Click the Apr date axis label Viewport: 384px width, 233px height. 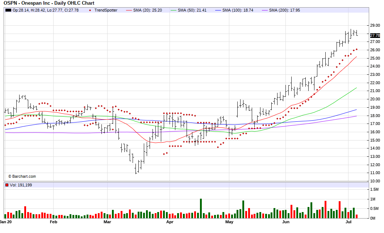point(170,222)
